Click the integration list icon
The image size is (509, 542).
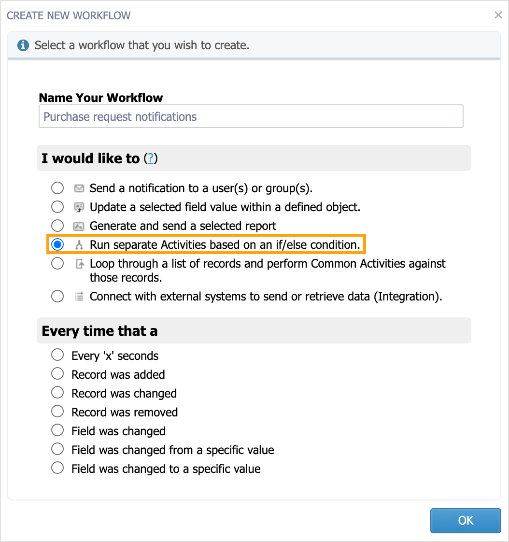[x=80, y=297]
